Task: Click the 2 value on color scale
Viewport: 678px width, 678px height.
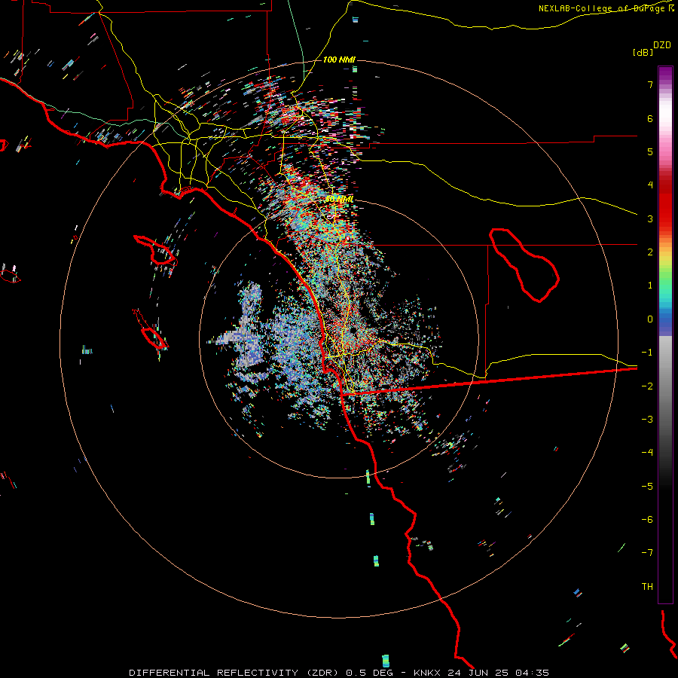Action: 650,252
